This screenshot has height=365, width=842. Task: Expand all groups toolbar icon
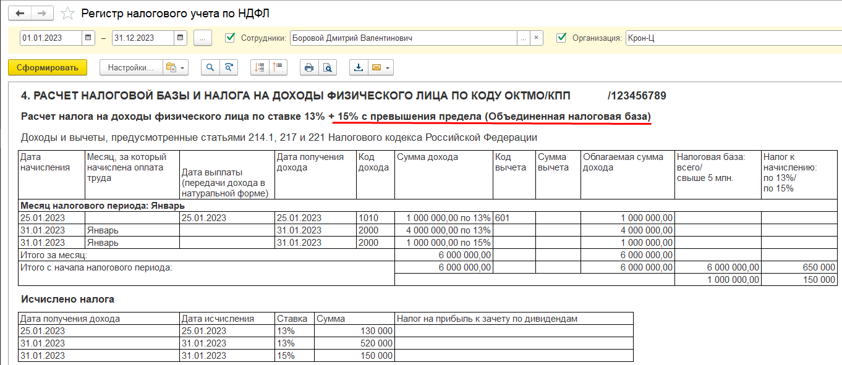(x=260, y=68)
